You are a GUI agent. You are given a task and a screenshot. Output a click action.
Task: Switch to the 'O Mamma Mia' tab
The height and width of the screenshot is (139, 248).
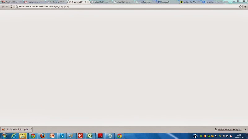click(x=56, y=2)
